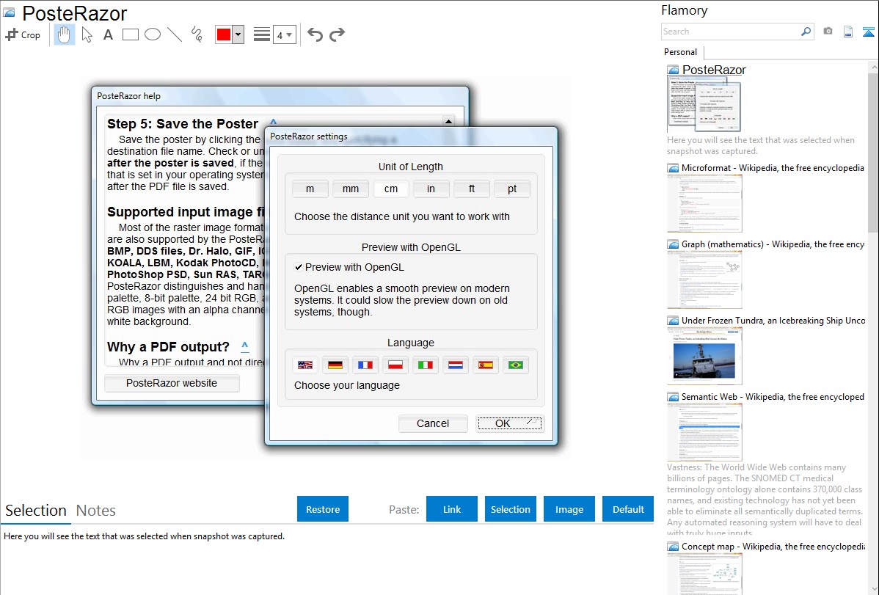The image size is (879, 595).
Task: Select the straight line tool
Action: (x=175, y=34)
